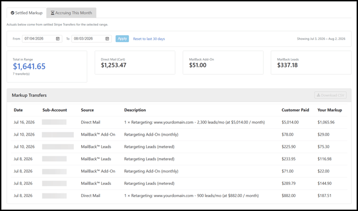The height and width of the screenshot is (211, 358).
Task: Click the Sub-Account column header
Action: pyautogui.click(x=55, y=110)
